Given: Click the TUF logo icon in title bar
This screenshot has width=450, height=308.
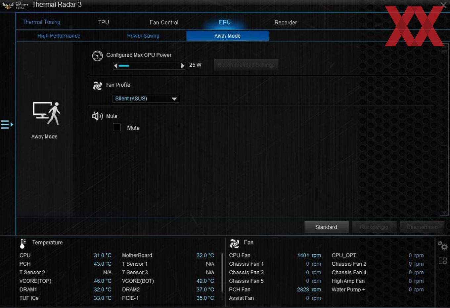Looking at the screenshot, I should pyautogui.click(x=8, y=5).
